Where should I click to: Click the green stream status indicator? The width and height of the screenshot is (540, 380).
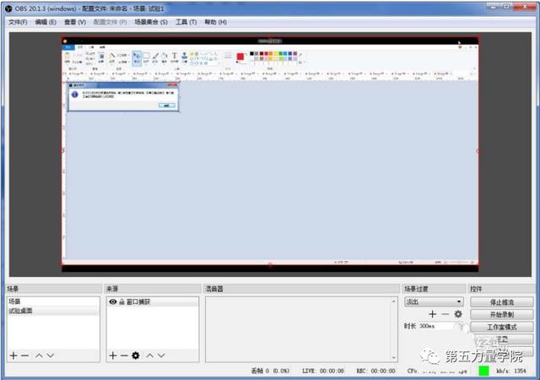click(483, 371)
